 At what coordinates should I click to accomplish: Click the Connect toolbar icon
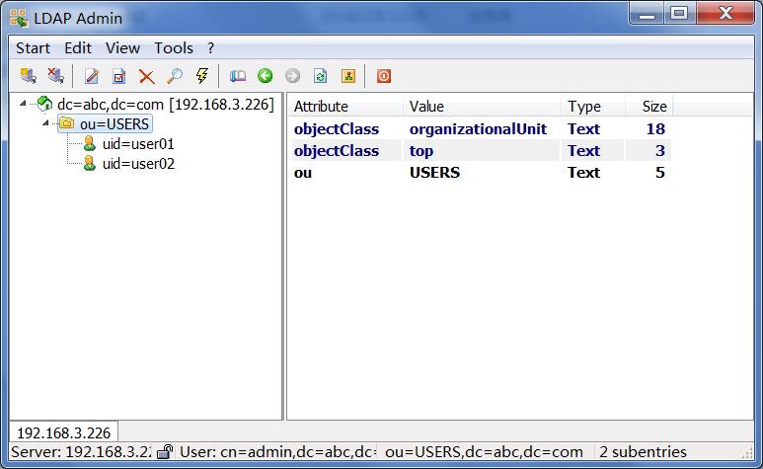29,76
